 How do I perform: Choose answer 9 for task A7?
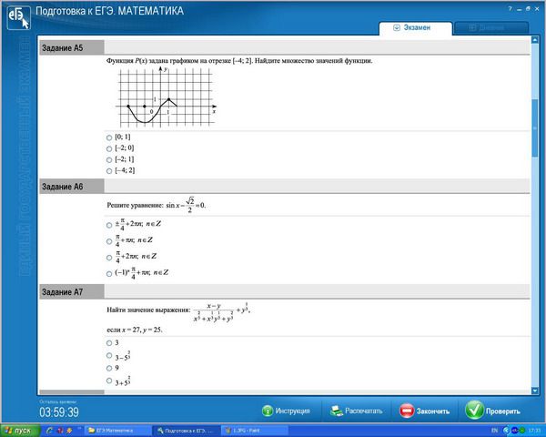tap(109, 368)
